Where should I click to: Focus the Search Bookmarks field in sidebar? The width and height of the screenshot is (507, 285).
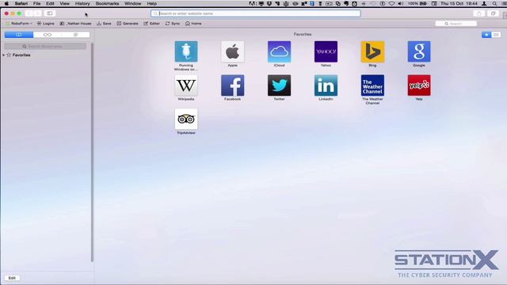point(45,47)
